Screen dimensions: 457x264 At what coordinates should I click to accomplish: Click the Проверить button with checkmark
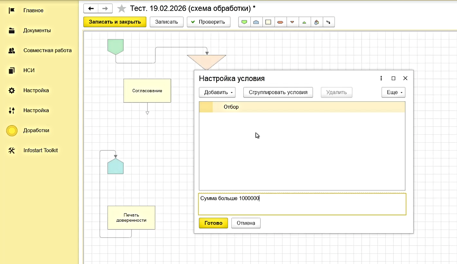[208, 22]
